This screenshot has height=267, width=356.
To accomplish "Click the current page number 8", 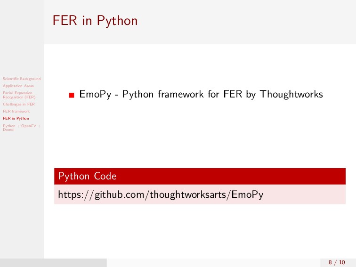I will (330, 262).
